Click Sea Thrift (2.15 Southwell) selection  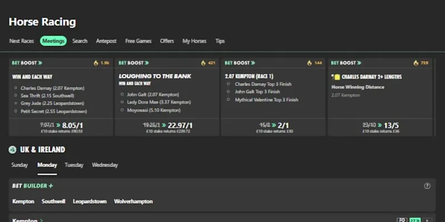pyautogui.click(x=47, y=95)
